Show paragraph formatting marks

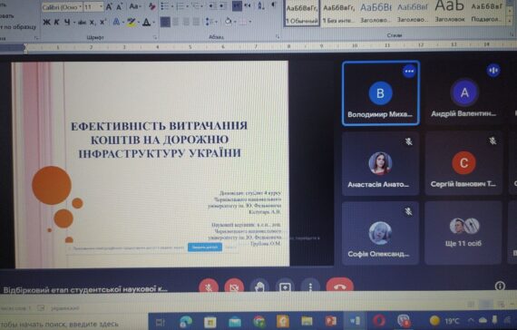273,5
